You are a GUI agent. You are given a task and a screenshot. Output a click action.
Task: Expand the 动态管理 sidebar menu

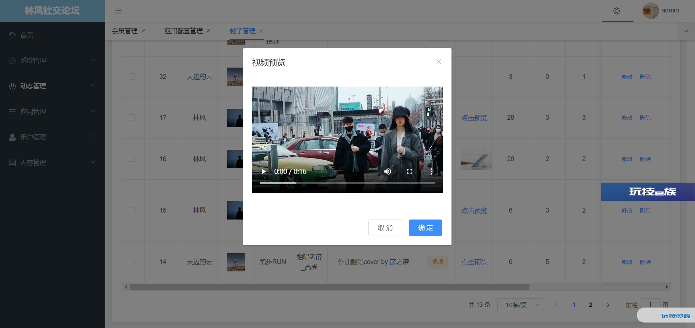pos(52,86)
